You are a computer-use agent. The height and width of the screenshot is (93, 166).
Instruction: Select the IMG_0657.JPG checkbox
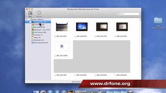point(95,36)
